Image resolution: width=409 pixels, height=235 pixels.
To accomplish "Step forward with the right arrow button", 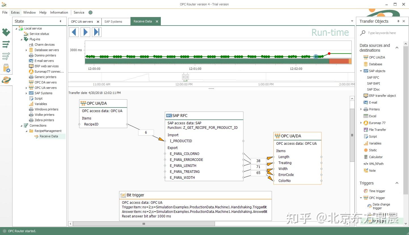I will 85,32.
